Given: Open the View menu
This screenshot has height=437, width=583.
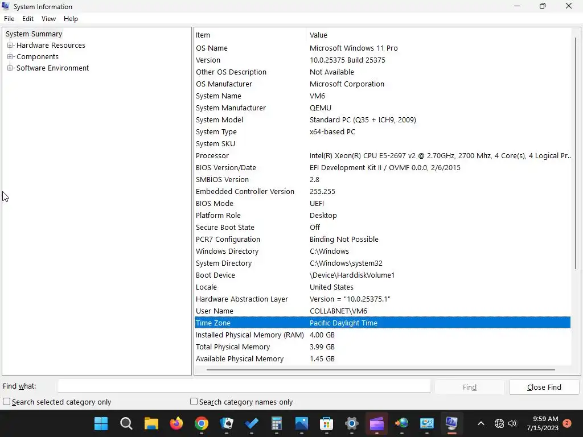Looking at the screenshot, I should [49, 19].
